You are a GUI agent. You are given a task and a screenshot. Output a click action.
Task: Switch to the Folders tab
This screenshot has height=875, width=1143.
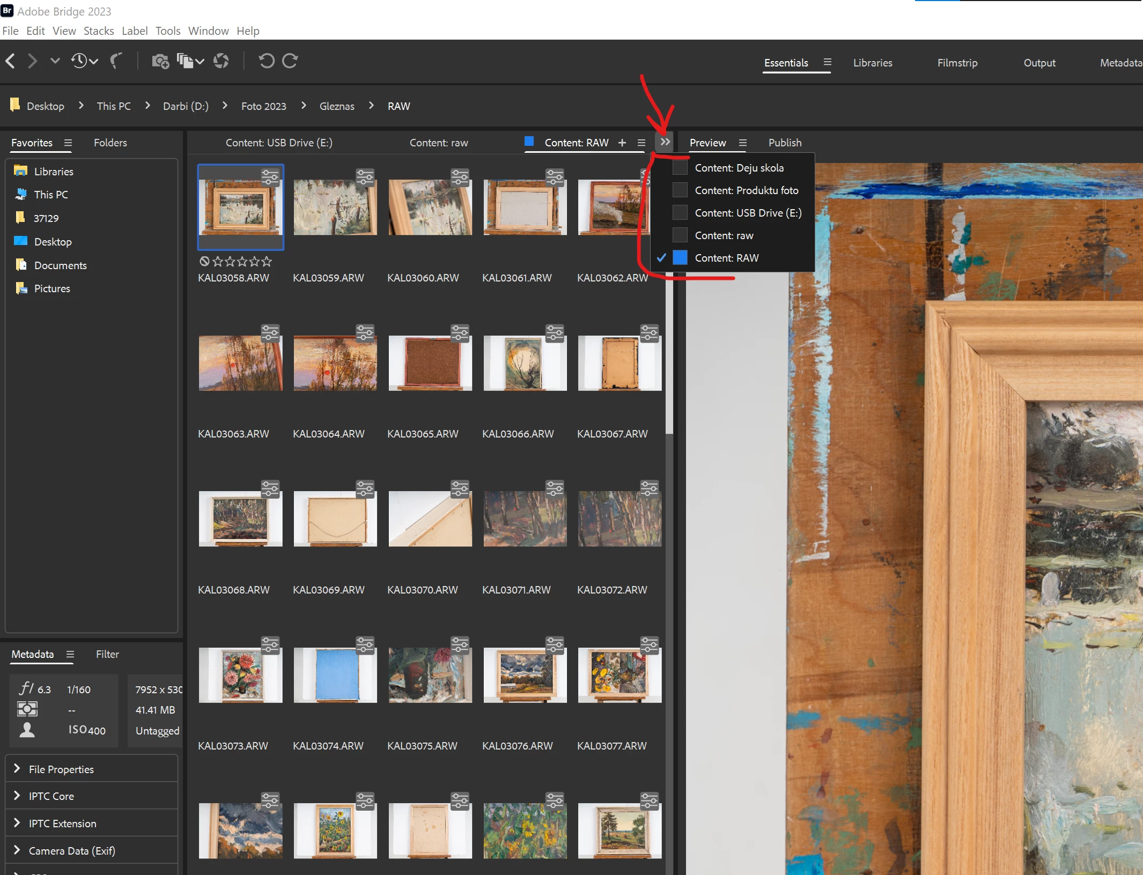(110, 143)
